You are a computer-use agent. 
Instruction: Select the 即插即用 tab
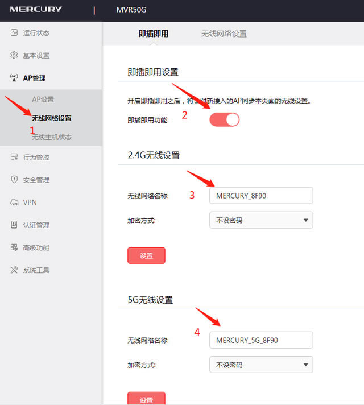point(154,34)
